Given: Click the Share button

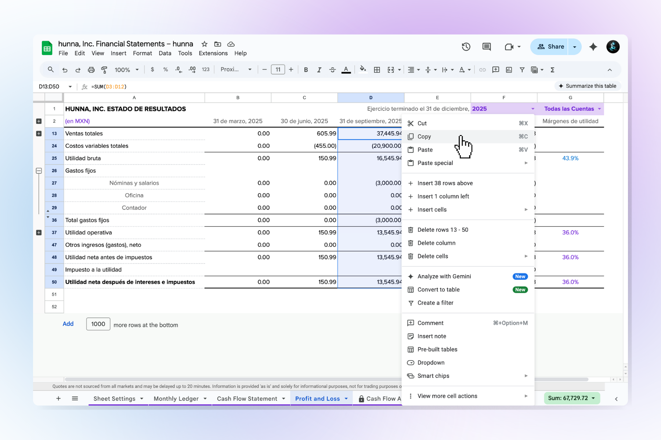Looking at the screenshot, I should pos(550,47).
